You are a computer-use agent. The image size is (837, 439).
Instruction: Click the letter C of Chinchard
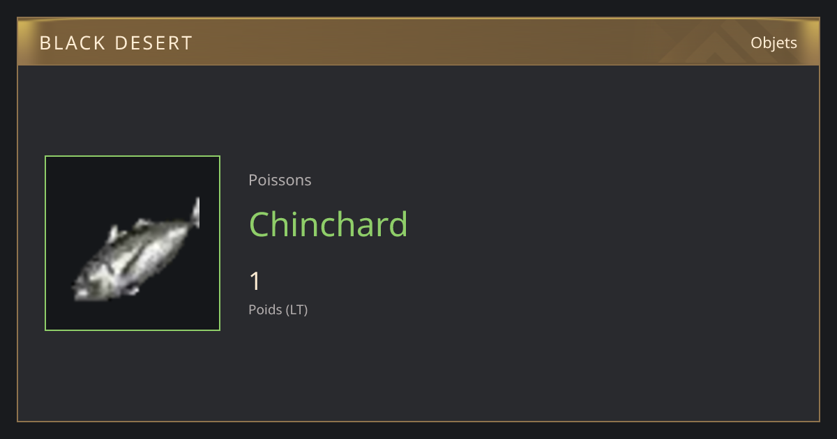click(260, 224)
